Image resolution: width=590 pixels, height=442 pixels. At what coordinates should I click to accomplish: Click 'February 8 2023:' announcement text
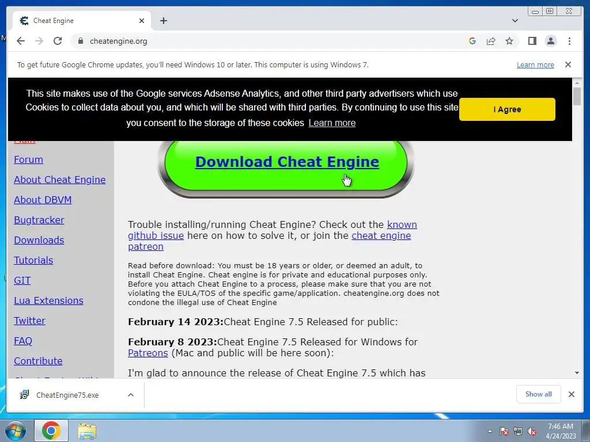172,342
